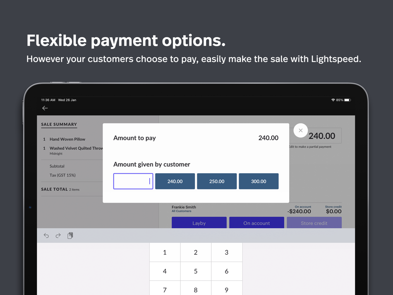Close the Amount to pay dialog
This screenshot has width=393, height=295.
(x=301, y=130)
